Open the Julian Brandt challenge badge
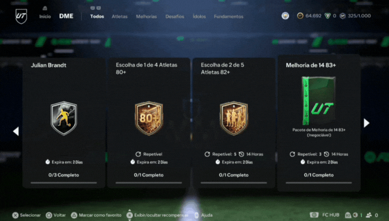Viewport: 389px width, 221px height. [x=64, y=118]
